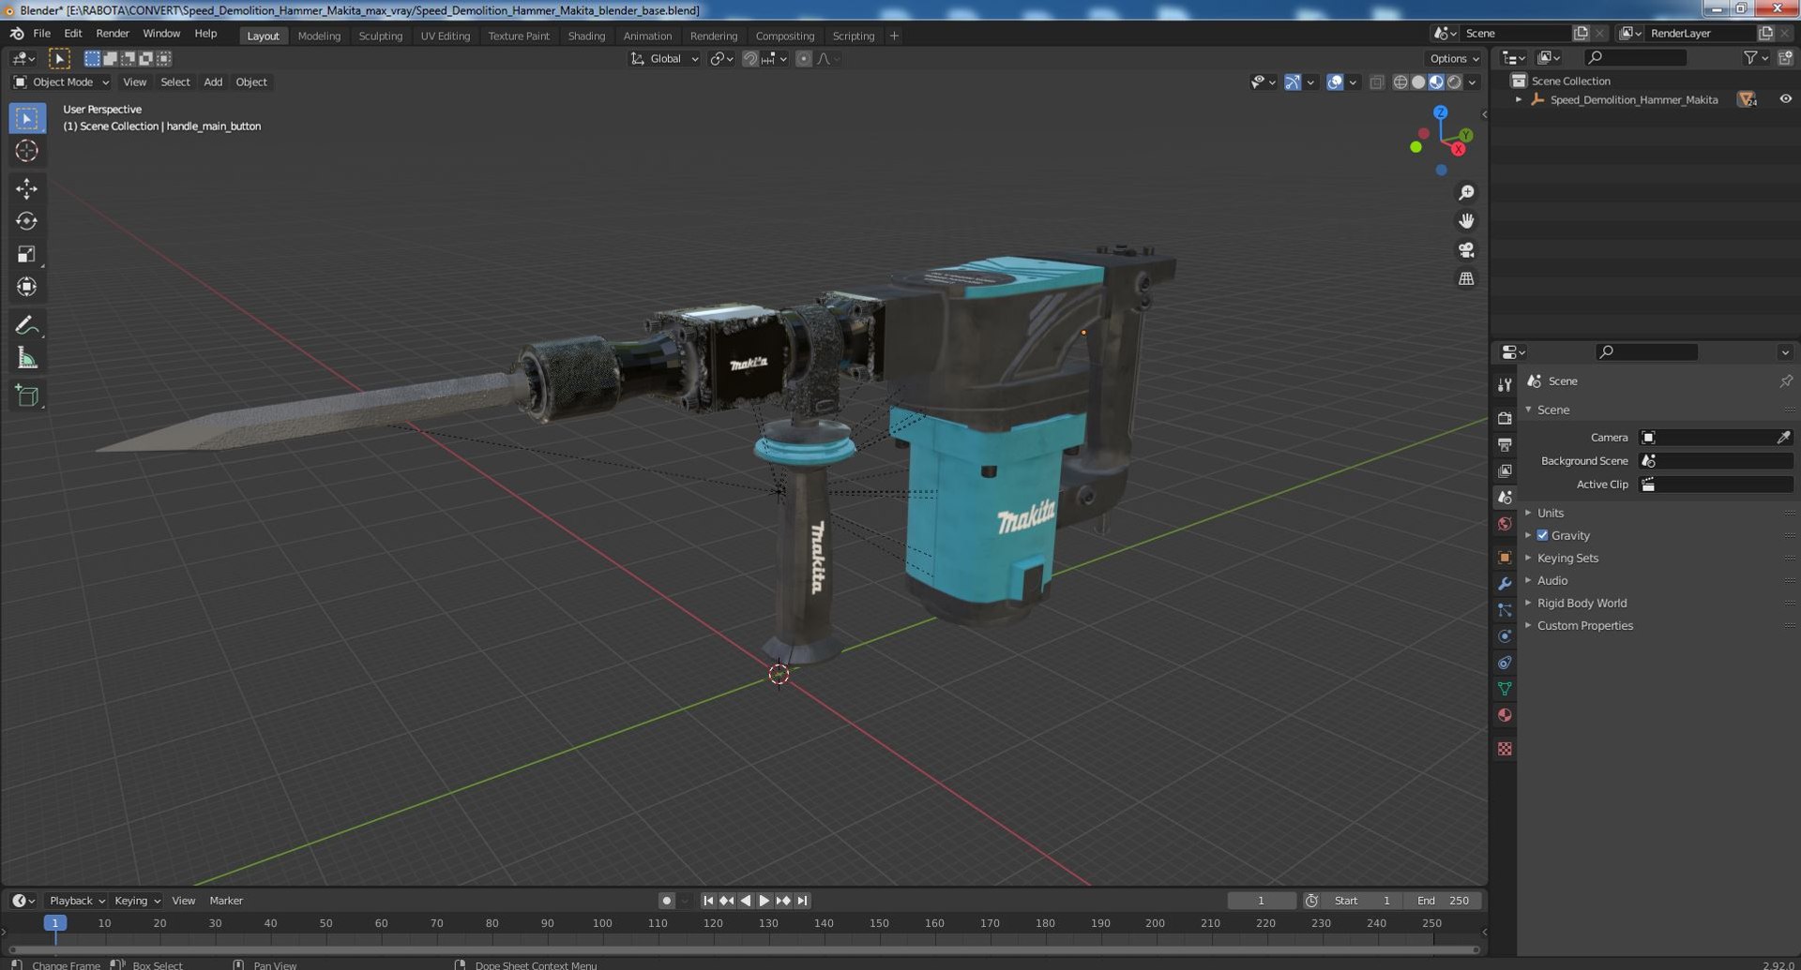This screenshot has height=970, width=1801.
Task: Toggle the snapping magnet button
Action: (749, 59)
